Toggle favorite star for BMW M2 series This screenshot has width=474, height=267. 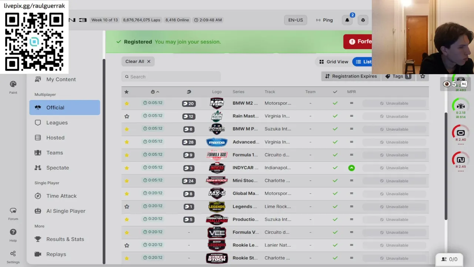pyautogui.click(x=127, y=103)
